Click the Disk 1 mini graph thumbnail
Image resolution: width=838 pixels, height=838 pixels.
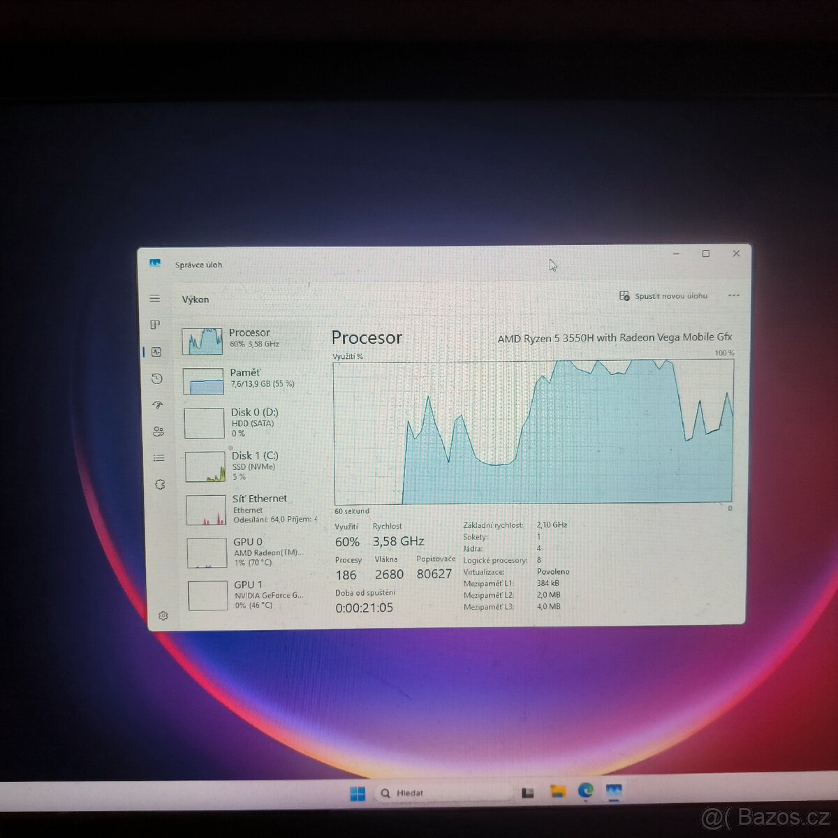(x=205, y=467)
